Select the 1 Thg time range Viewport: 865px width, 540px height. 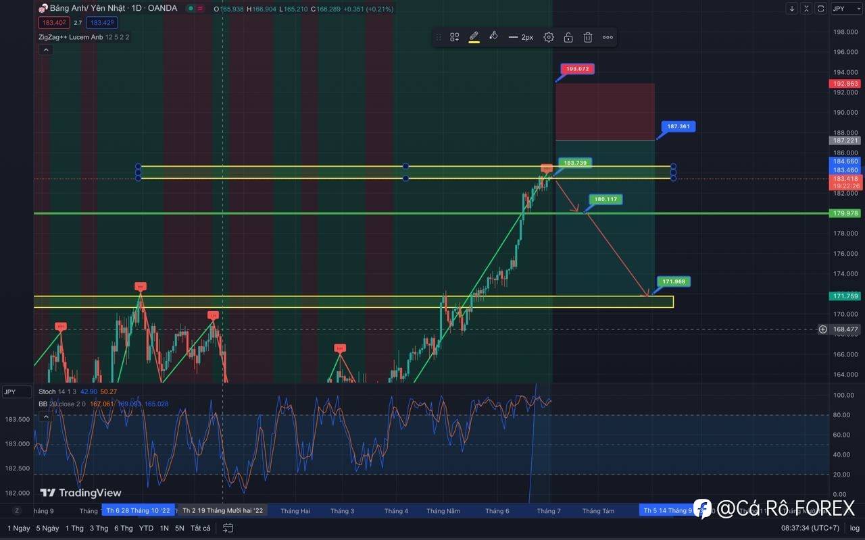(x=74, y=528)
